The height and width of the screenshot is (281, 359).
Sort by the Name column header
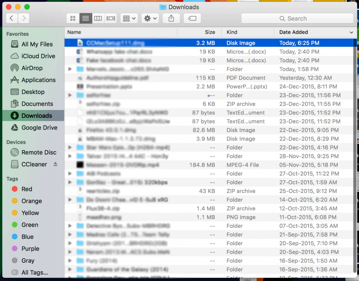tap(121, 32)
